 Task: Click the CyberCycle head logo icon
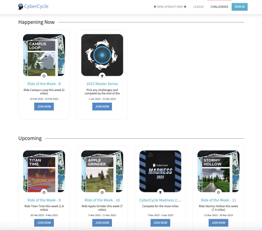coord(20,7)
